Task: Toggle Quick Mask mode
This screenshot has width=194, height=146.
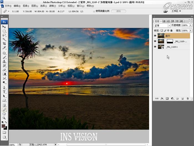Action: [x=4, y=132]
